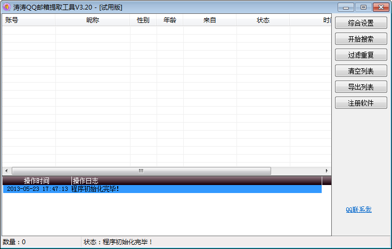
Task: Click the horizontal scrollbar right arrow
Action: pos(326,171)
